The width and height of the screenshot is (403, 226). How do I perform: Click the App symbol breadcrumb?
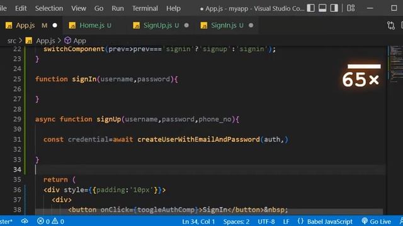click(x=80, y=41)
